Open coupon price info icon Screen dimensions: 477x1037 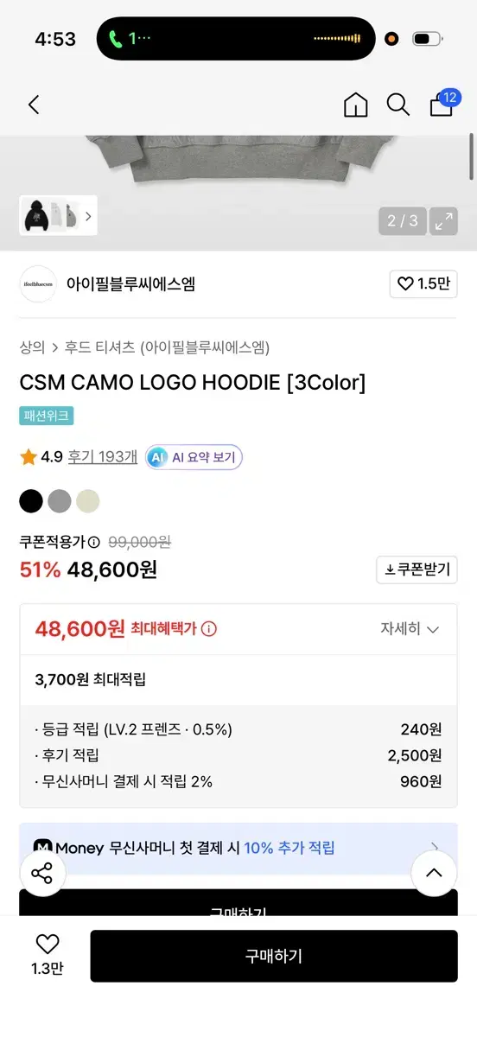click(94, 543)
